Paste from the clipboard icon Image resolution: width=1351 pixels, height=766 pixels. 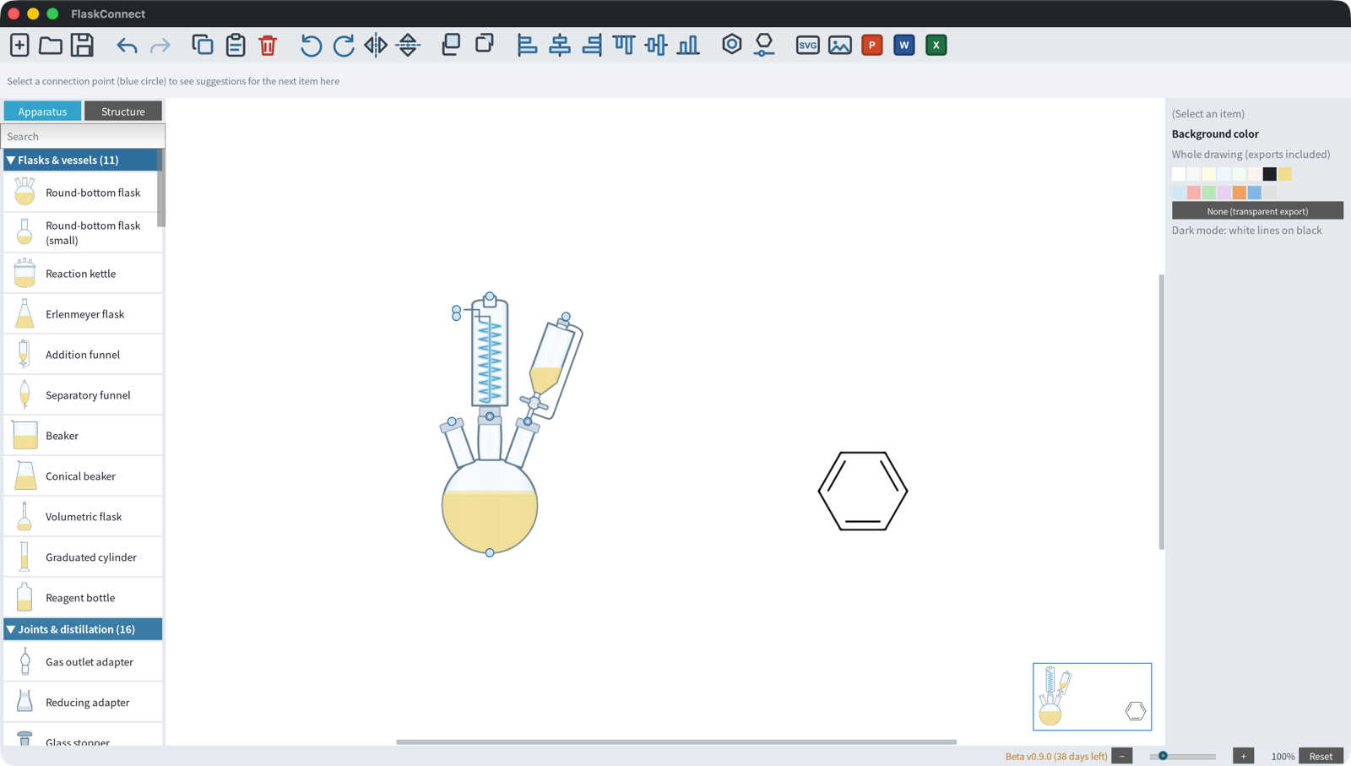coord(236,45)
